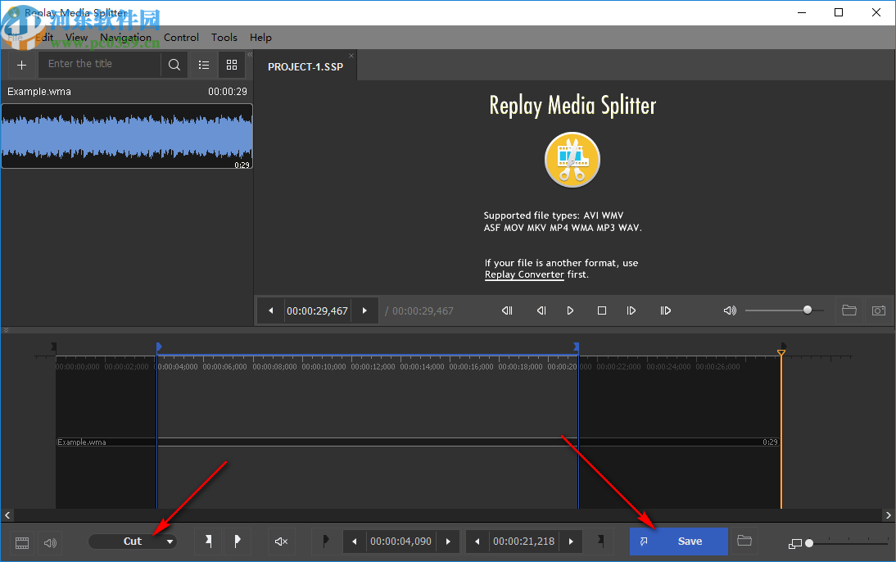Save the split segment
Viewport: 896px width, 562px height.
click(x=679, y=541)
